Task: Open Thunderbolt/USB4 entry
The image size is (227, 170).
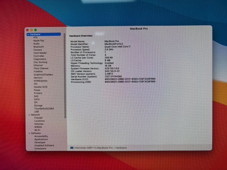Action: (44, 109)
